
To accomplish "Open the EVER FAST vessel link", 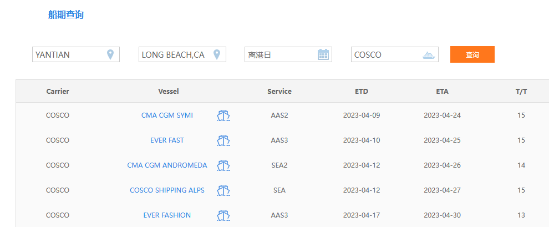I will click(x=167, y=140).
